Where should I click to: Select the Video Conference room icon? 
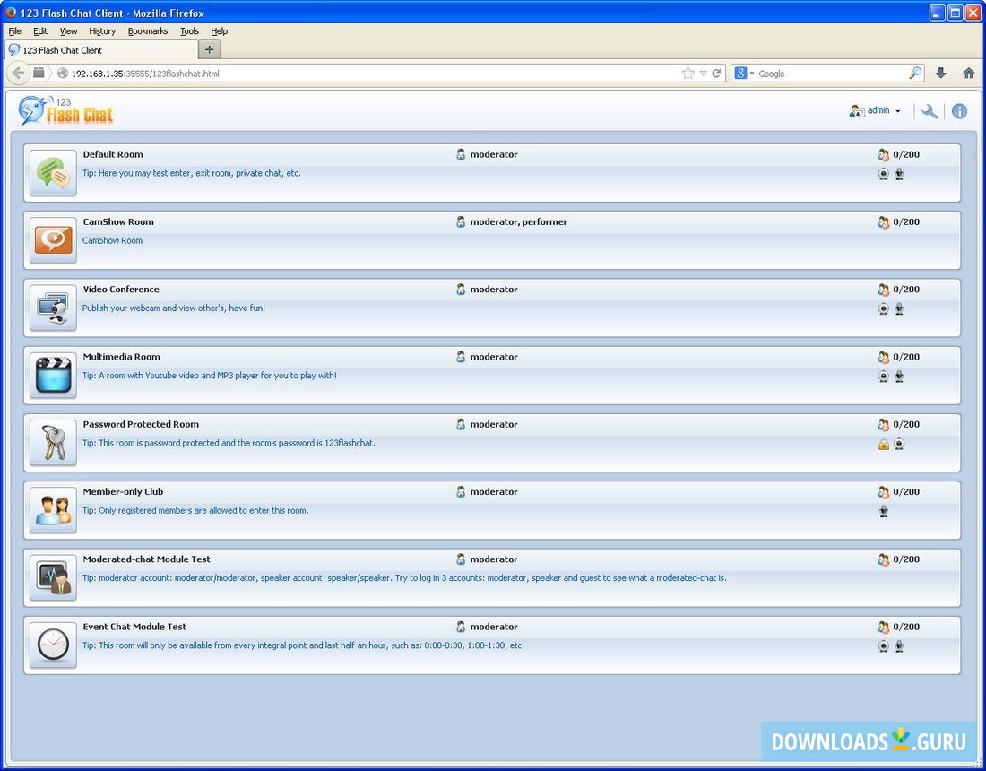click(53, 308)
